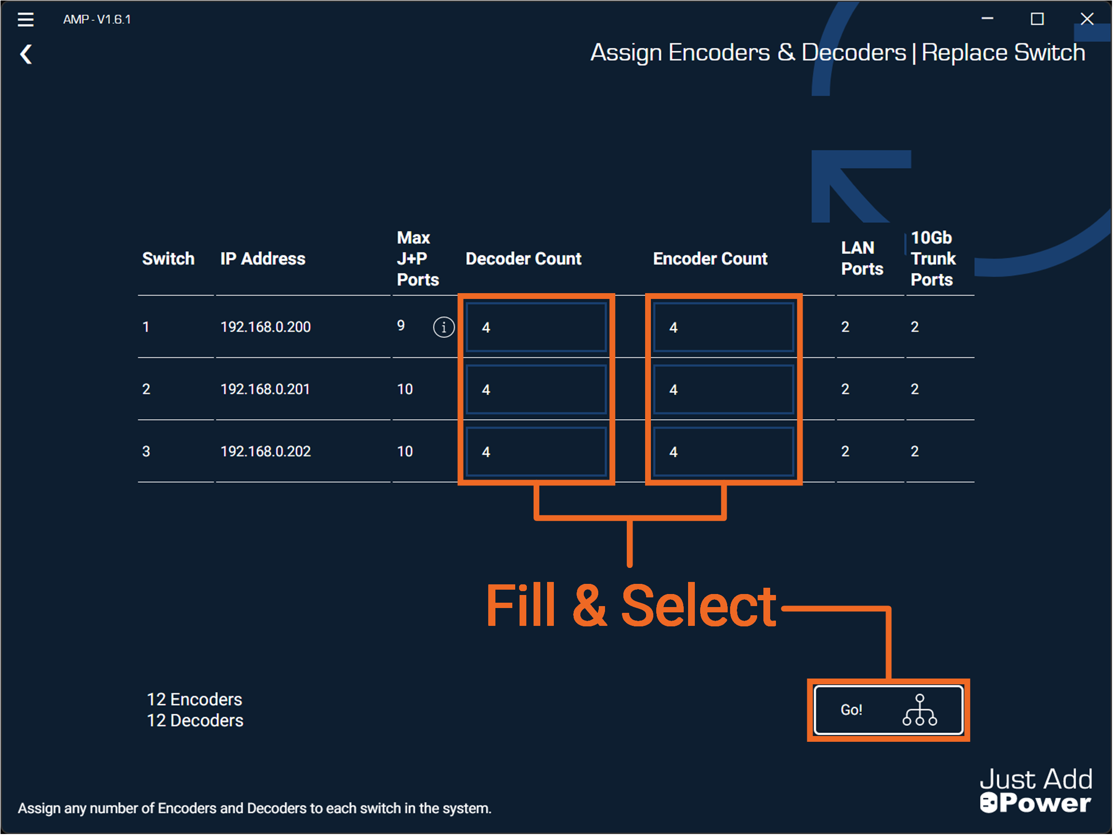Screen dimensions: 1113x835
Task: Edit Decoder Count for switch 1
Action: click(x=536, y=327)
